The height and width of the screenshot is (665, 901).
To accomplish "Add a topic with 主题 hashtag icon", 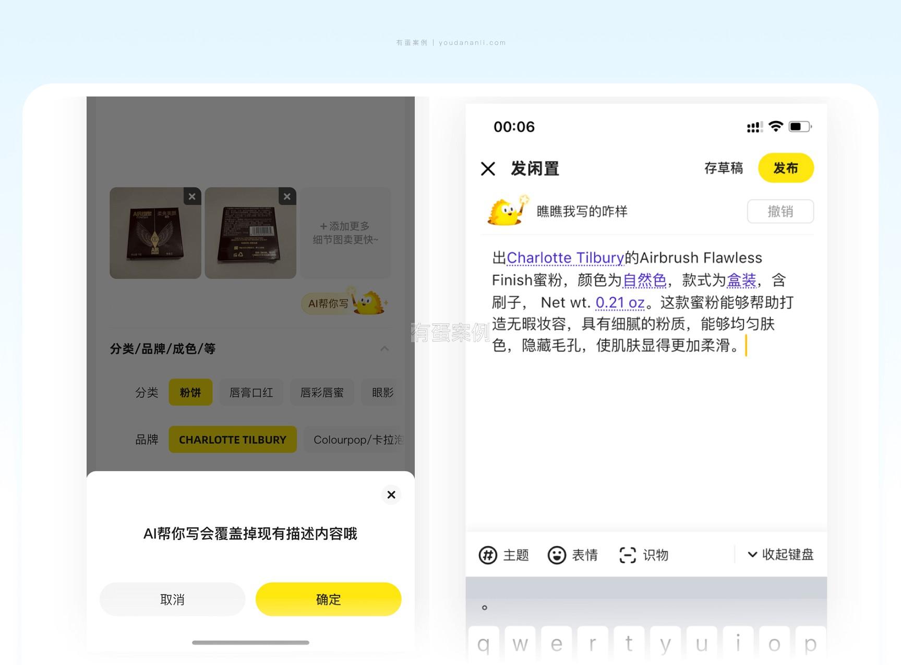I will pyautogui.click(x=503, y=555).
